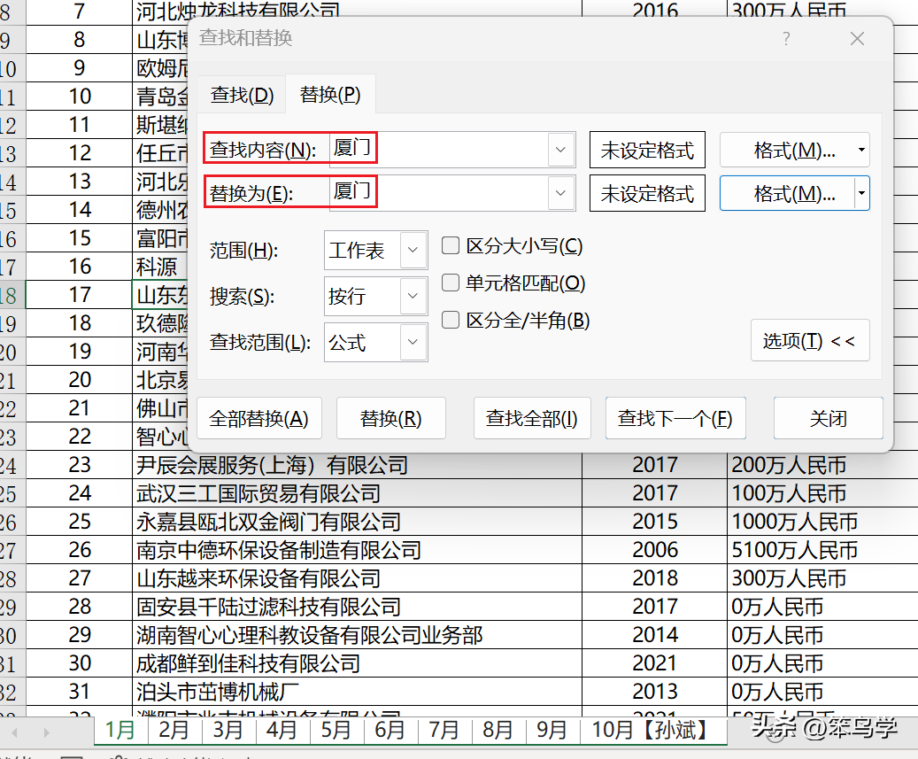Click 替换(R) button

click(x=391, y=418)
